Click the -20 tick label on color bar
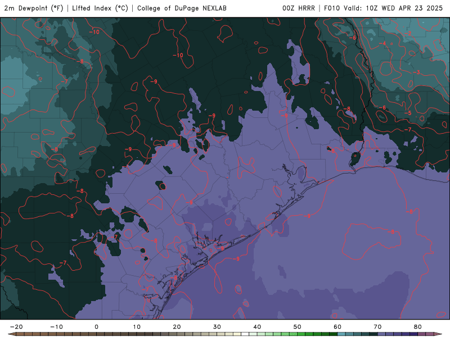This screenshot has width=450, height=337. click(x=16, y=327)
